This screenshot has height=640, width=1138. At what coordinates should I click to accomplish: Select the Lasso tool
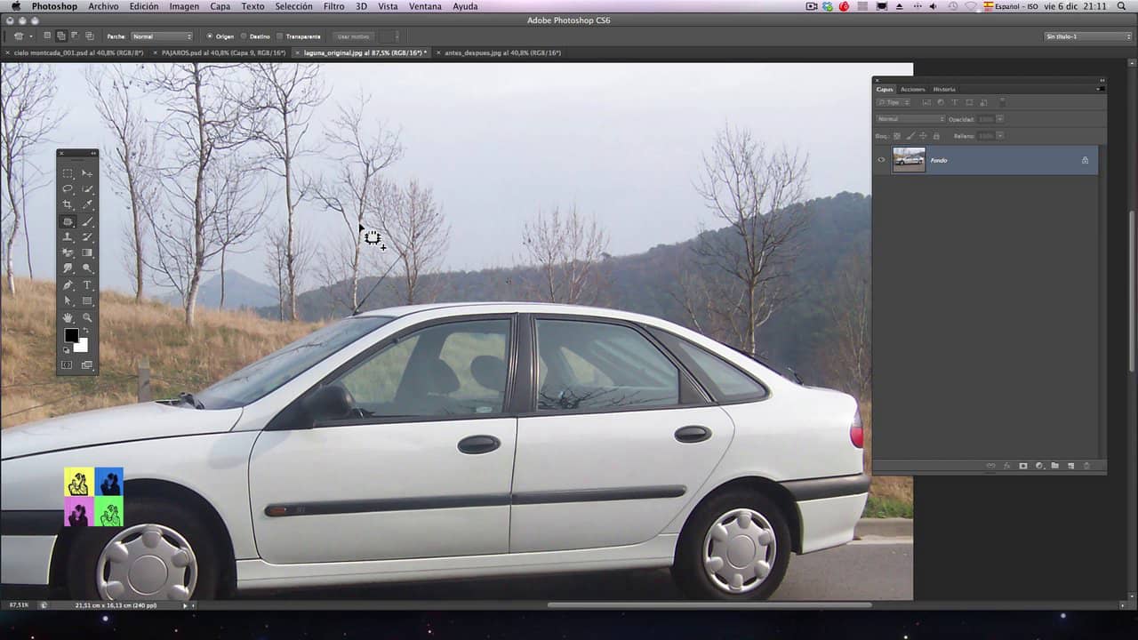(x=68, y=189)
